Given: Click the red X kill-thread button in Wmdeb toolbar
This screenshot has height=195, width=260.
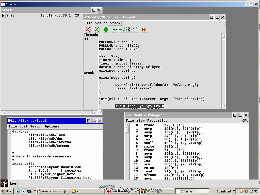Looking at the screenshot, I should (88, 29).
